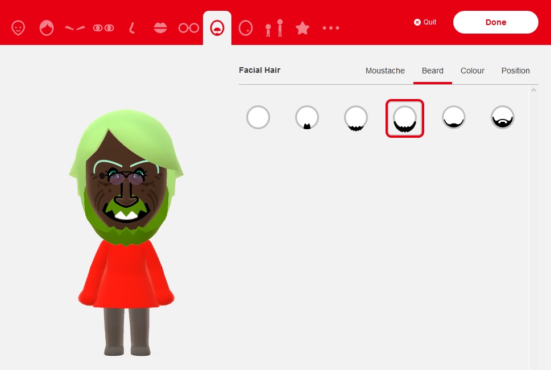Switch to the Beard tab

433,71
